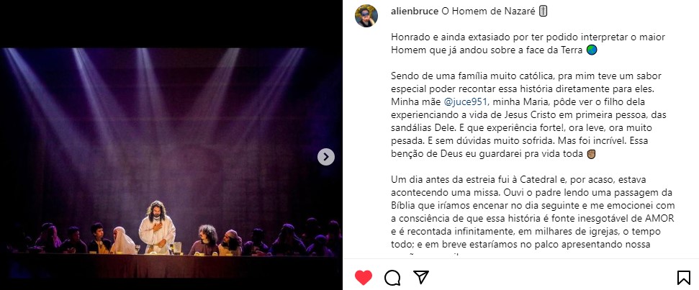This screenshot has height=290, width=699.
Task: Click the veiled woman seated at table
Action: point(122,240)
